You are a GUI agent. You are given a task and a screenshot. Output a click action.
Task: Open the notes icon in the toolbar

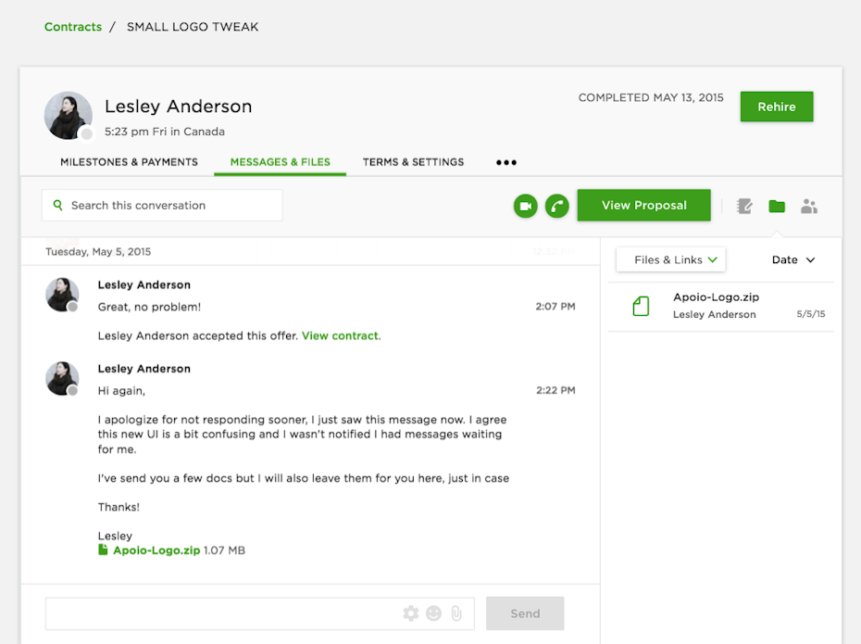pyautogui.click(x=744, y=207)
